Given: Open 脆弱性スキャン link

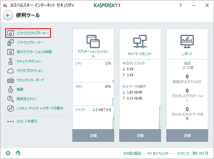Looking at the screenshot, I should pyautogui.click(x=27, y=99).
